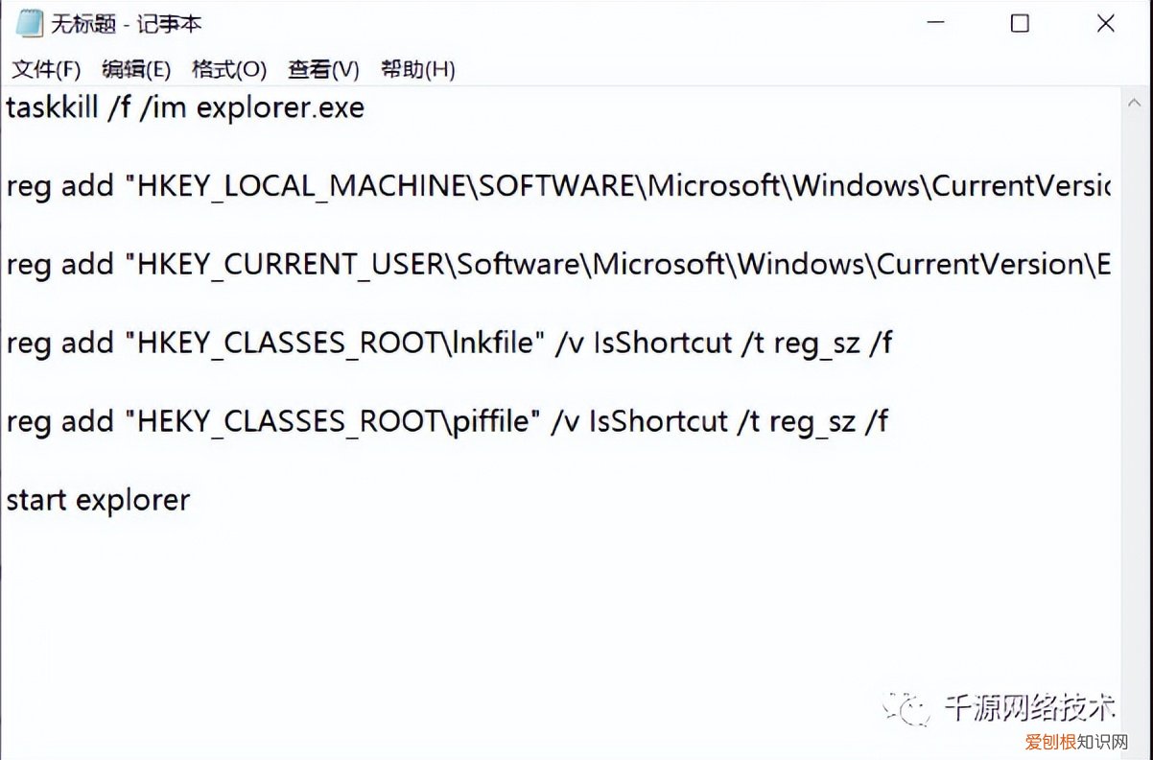
Task: Close the Notepad window
Action: pyautogui.click(x=1105, y=24)
